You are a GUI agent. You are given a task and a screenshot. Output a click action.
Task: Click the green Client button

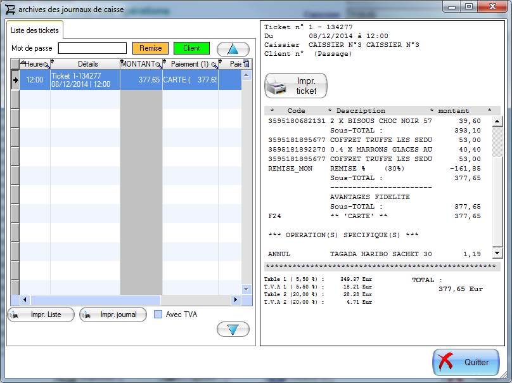pyautogui.click(x=191, y=48)
